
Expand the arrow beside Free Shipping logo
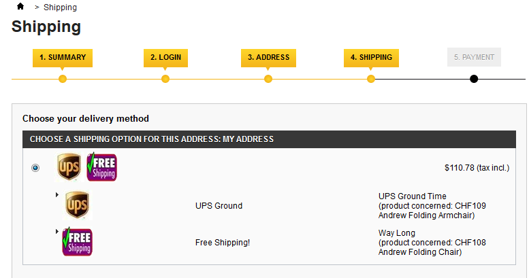57,232
